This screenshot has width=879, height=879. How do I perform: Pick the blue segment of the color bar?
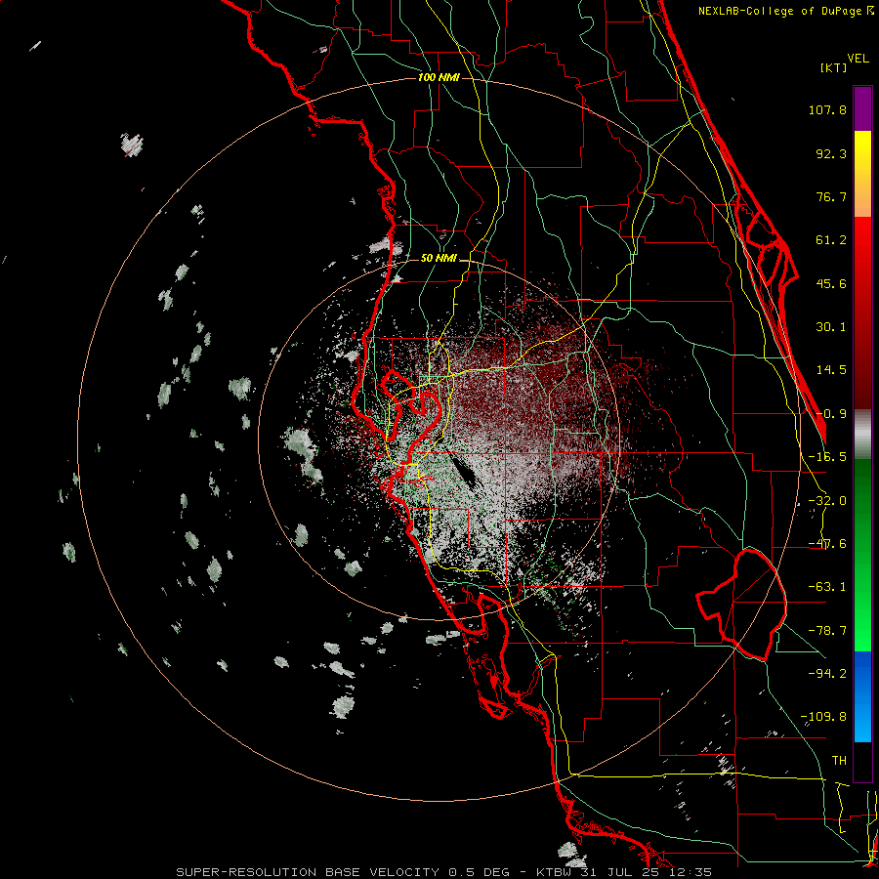pos(862,696)
